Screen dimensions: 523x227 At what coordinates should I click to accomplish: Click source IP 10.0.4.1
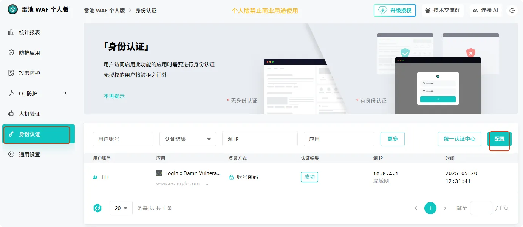[x=386, y=173]
